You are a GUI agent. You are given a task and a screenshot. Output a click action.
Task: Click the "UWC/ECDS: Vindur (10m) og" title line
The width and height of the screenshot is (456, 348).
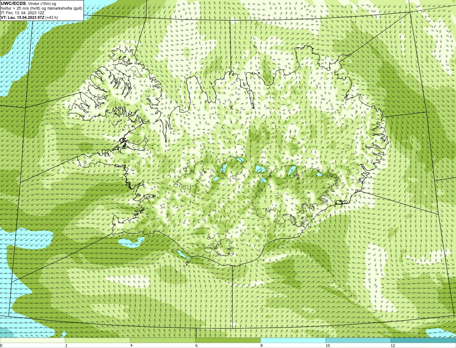tap(28, 4)
